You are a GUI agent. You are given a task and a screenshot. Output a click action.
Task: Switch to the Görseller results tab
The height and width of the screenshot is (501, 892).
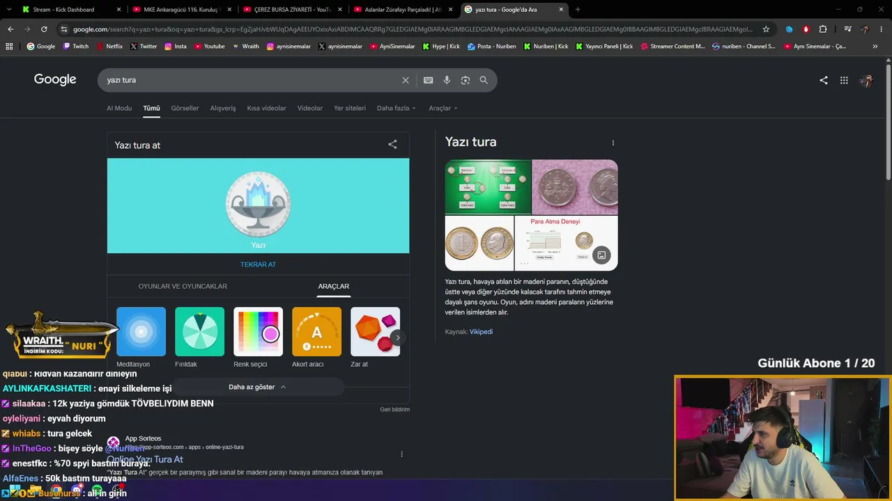pos(185,108)
